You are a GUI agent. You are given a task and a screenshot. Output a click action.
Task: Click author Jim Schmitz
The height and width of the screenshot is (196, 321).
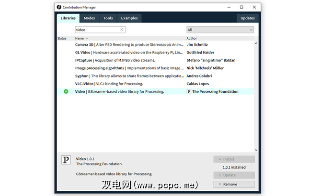197,44
